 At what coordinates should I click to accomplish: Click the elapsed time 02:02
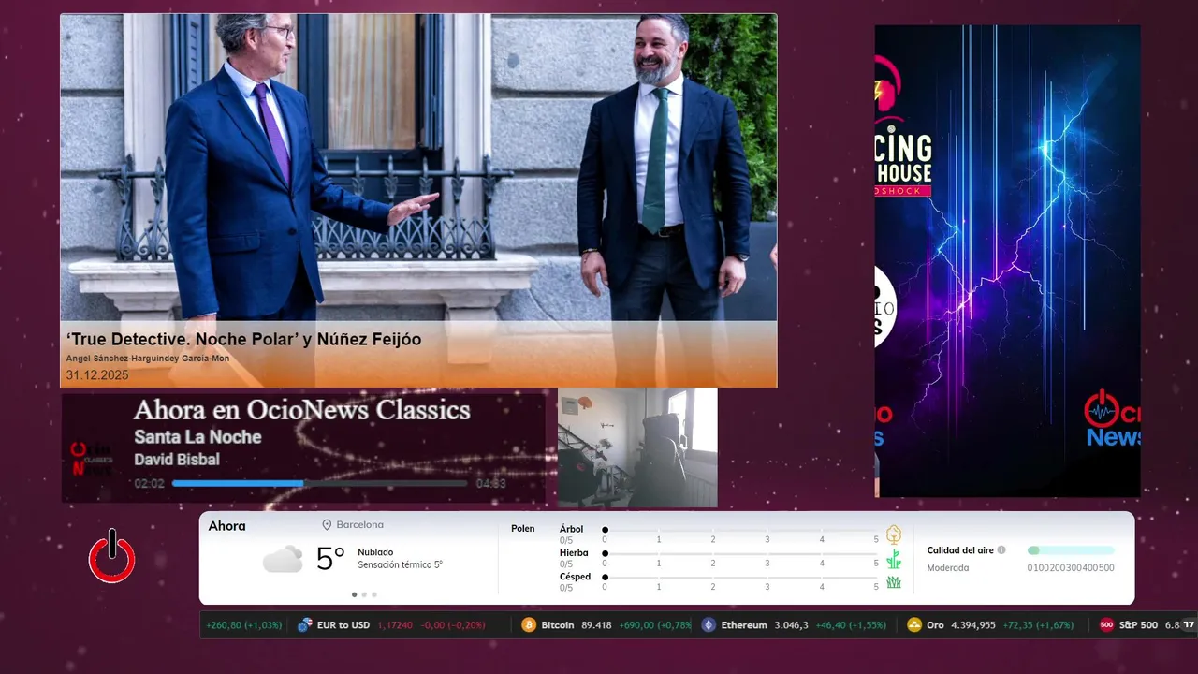[149, 484]
